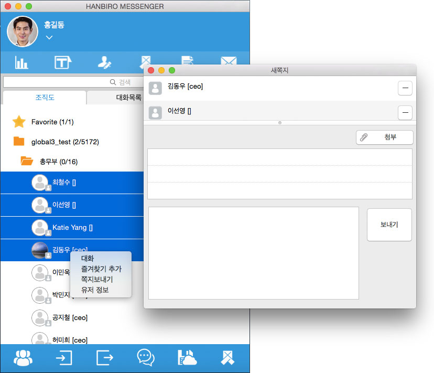Close the 새쪽지 window with the red button
The image size is (434, 373).
pyautogui.click(x=151, y=70)
